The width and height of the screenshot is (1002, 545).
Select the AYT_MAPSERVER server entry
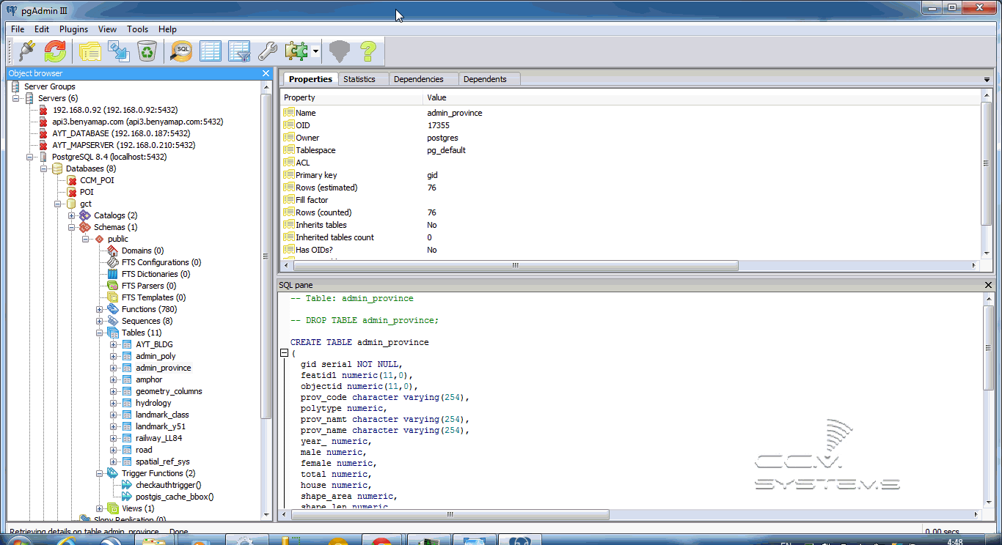point(124,145)
